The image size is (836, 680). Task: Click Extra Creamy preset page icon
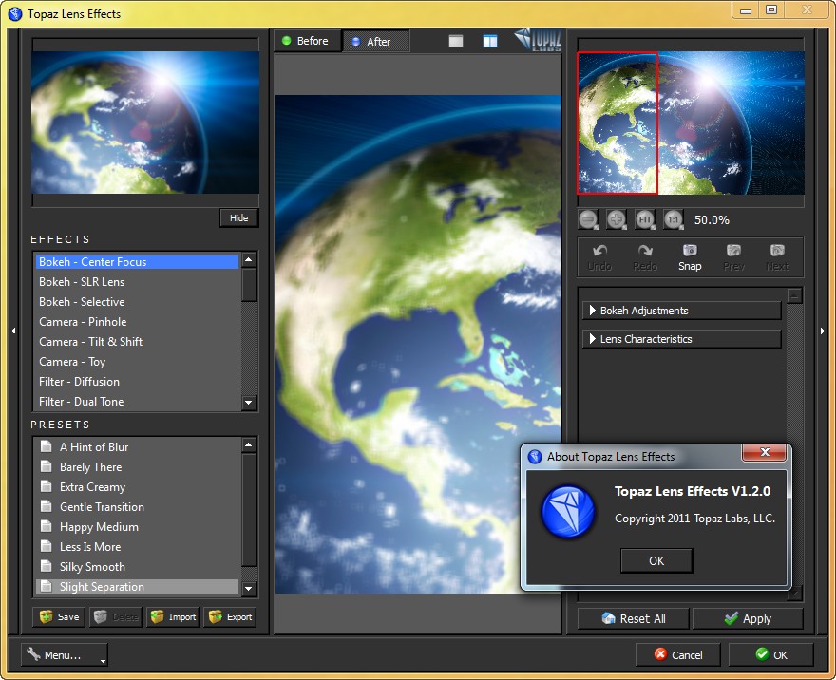click(x=47, y=486)
